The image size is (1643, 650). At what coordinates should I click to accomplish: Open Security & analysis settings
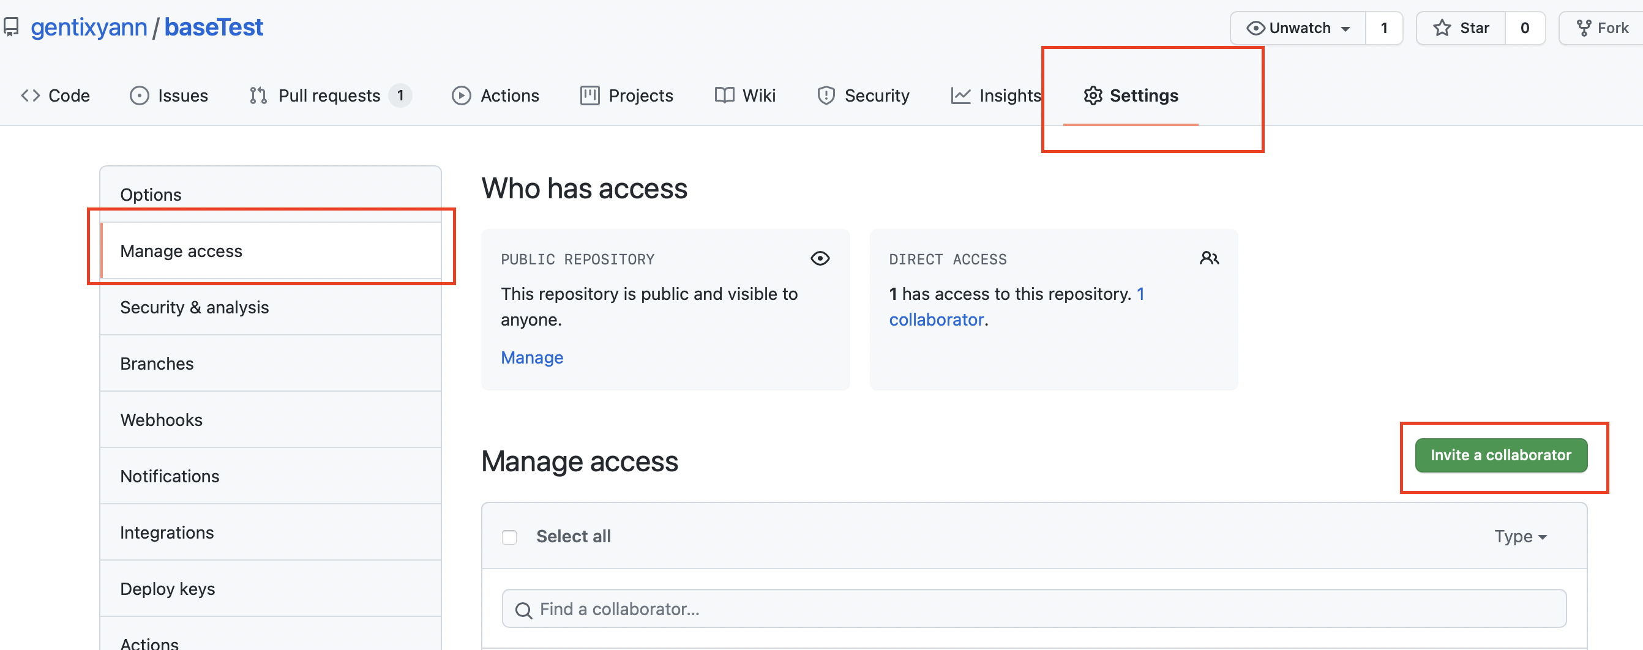[x=271, y=307]
